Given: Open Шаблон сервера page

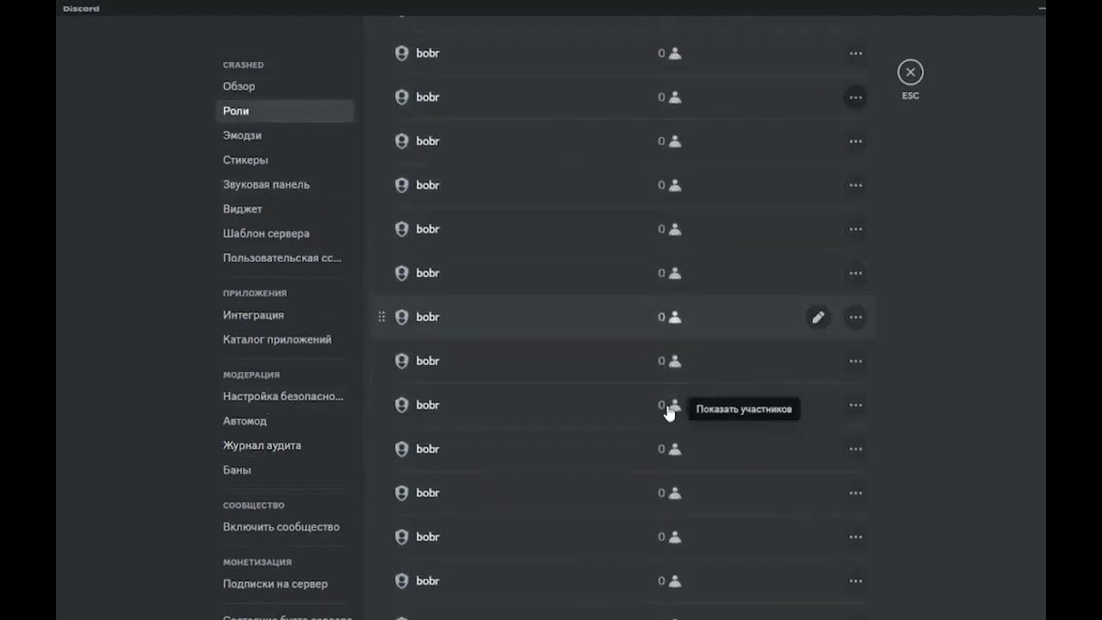Looking at the screenshot, I should pos(266,233).
